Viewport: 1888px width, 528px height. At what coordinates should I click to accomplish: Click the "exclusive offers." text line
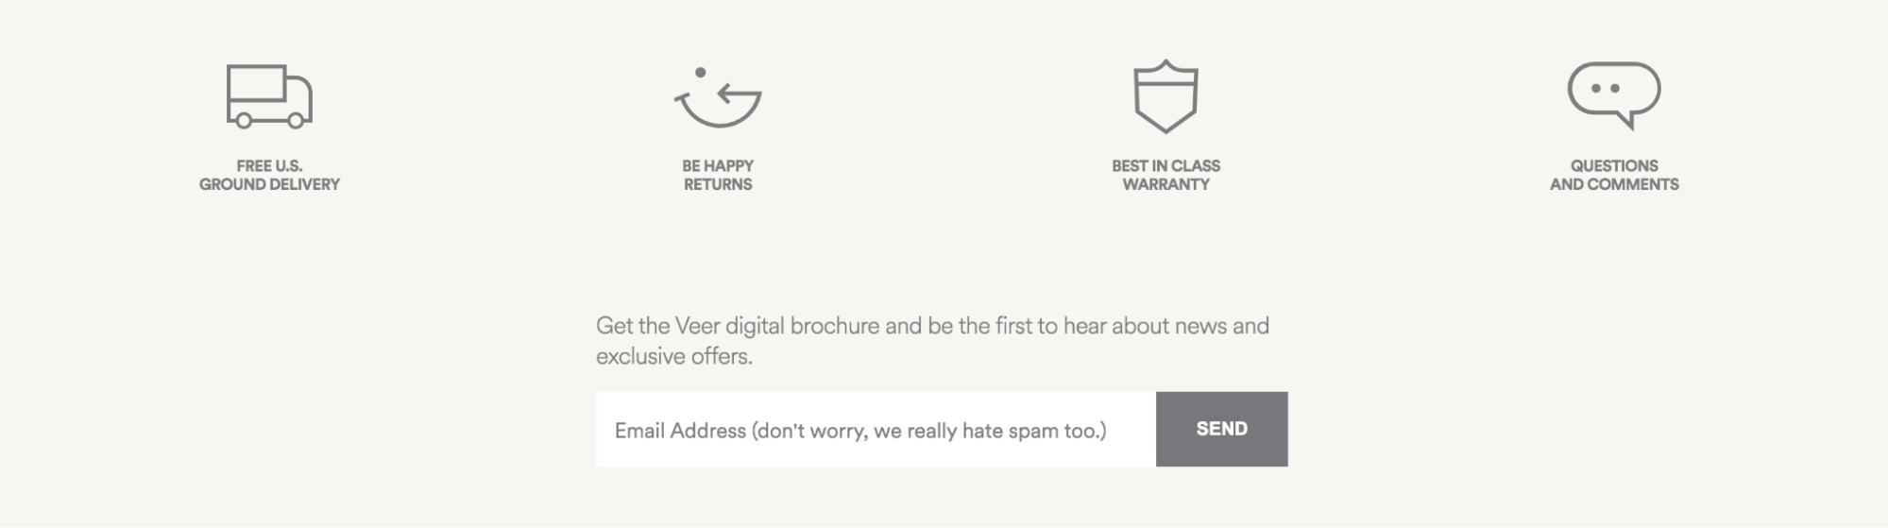tap(674, 357)
